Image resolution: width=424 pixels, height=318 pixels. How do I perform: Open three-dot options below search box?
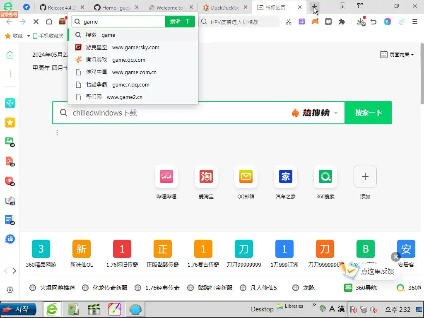pos(57,132)
